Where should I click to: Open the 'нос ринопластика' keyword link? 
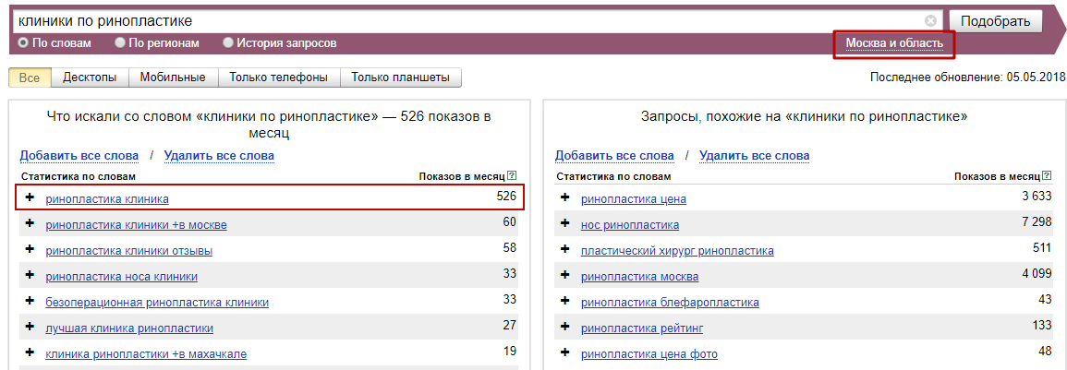(x=630, y=225)
